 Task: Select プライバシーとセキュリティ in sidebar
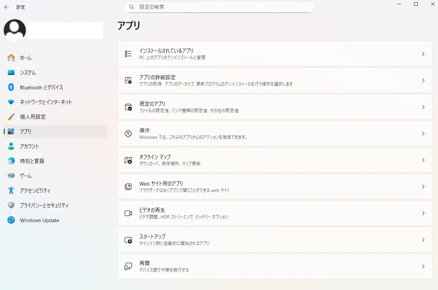55,205
